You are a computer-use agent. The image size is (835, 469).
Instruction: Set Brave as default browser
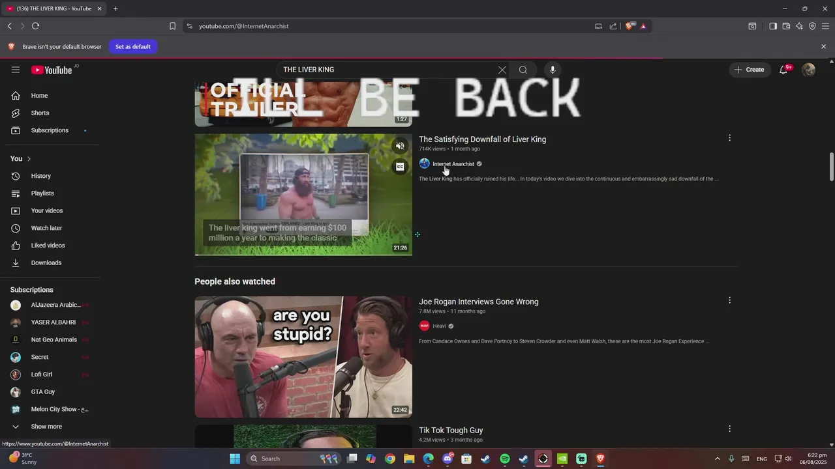tap(133, 47)
